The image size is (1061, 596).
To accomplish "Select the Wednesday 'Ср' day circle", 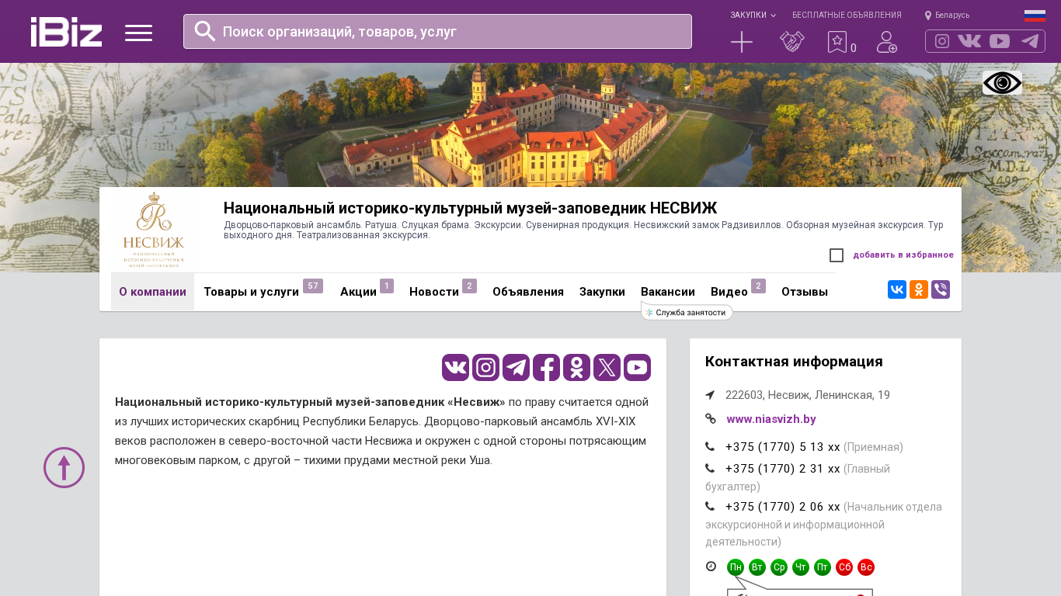I will click(x=779, y=567).
